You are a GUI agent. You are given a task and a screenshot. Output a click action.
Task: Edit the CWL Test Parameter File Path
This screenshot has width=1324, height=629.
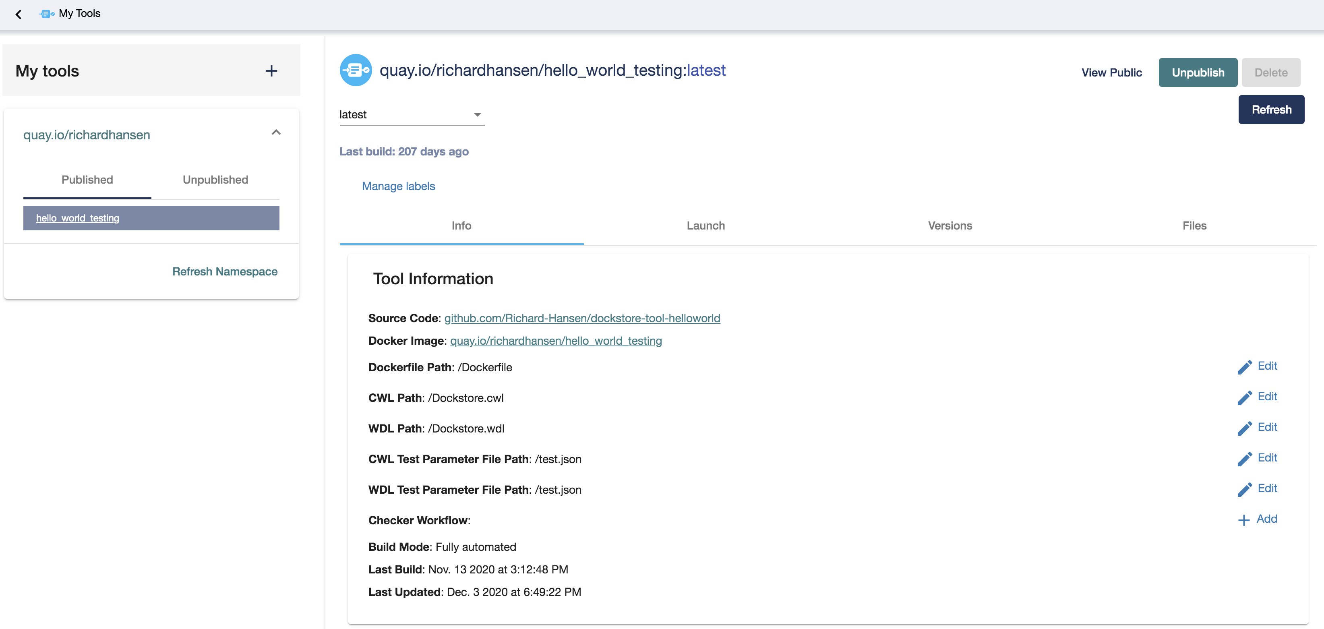pos(1257,458)
